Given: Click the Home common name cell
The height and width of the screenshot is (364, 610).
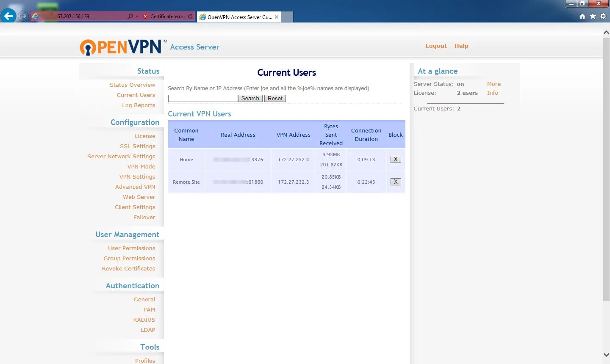Looking at the screenshot, I should [x=186, y=160].
